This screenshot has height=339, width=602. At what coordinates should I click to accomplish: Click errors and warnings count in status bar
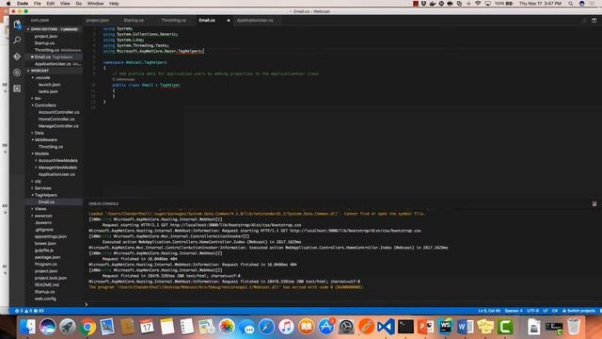pyautogui.click(x=29, y=311)
